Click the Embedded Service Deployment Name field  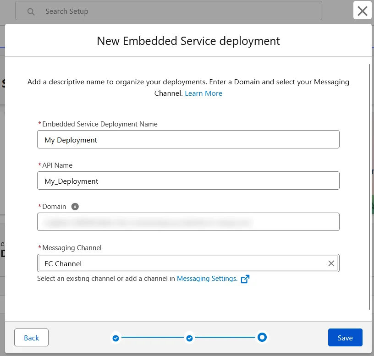pyautogui.click(x=188, y=140)
